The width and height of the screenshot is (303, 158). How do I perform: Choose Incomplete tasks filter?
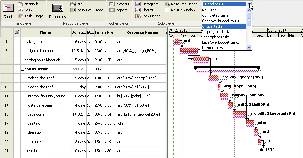[224, 37]
